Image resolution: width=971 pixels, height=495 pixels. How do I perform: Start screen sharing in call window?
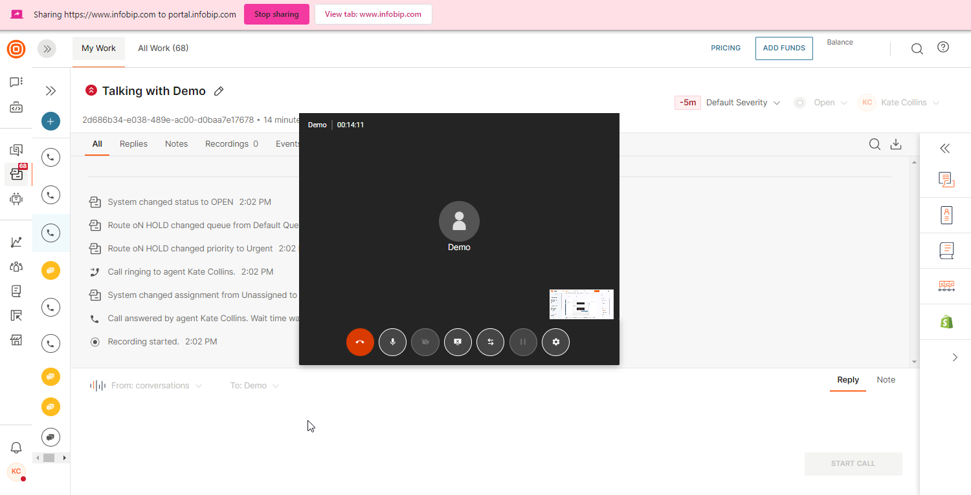coord(458,342)
